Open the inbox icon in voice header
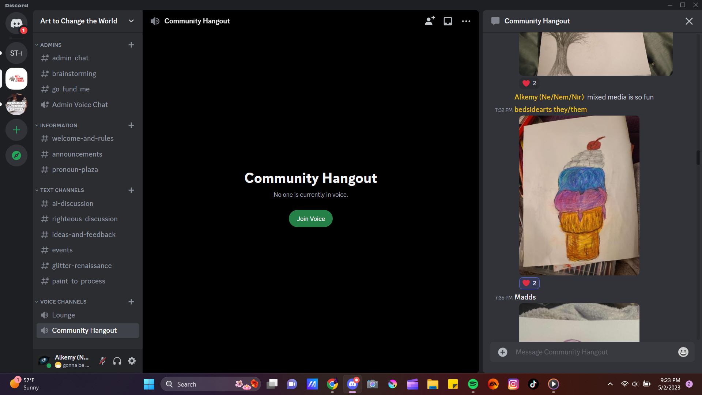The width and height of the screenshot is (702, 395). 448,21
